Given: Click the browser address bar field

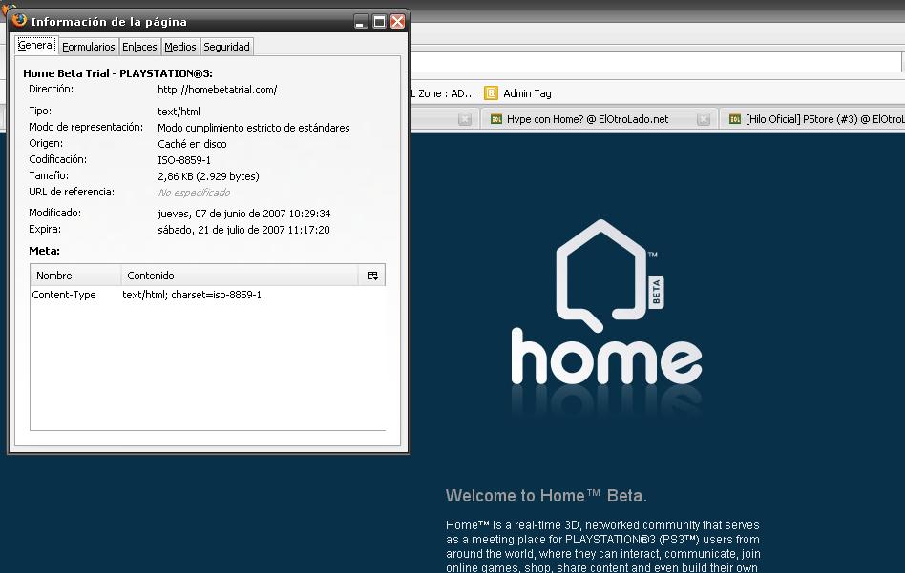Looking at the screenshot, I should [x=656, y=62].
